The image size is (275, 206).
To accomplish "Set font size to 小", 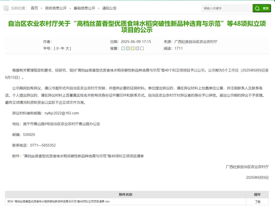I will click(57, 48).
